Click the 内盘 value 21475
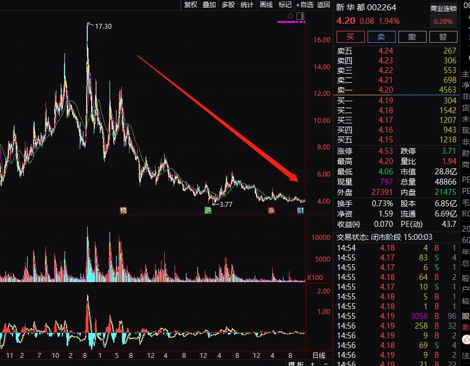The image size is (470, 366). pos(446,192)
